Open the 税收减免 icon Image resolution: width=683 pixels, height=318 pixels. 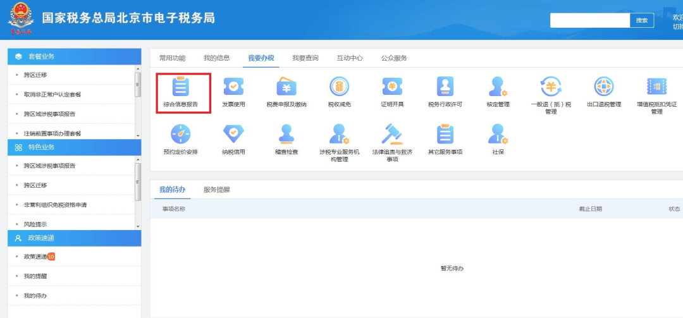340,86
